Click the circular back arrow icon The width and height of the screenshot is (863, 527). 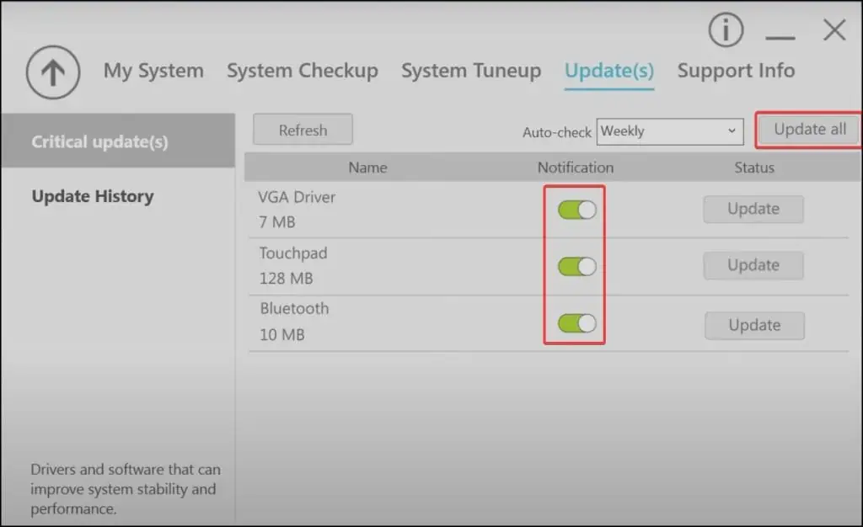(52, 72)
